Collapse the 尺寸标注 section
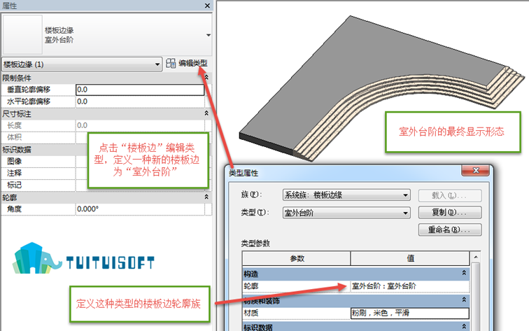This screenshot has height=331, width=529. click(206, 113)
